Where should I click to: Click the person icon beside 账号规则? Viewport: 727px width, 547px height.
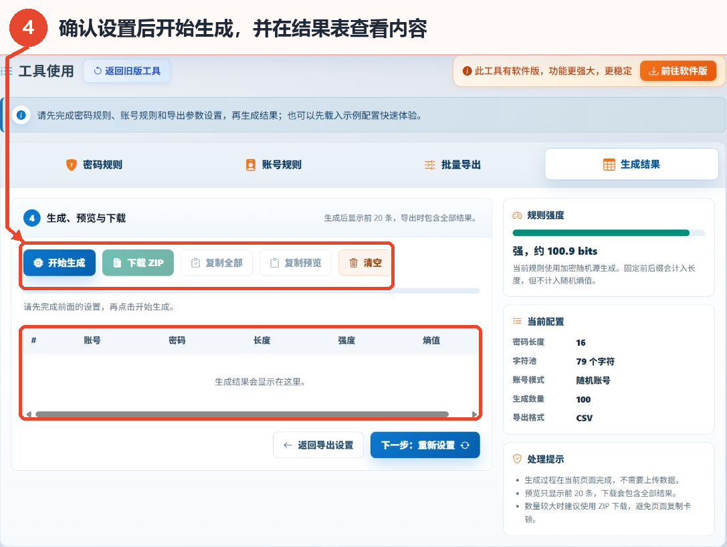coord(250,165)
